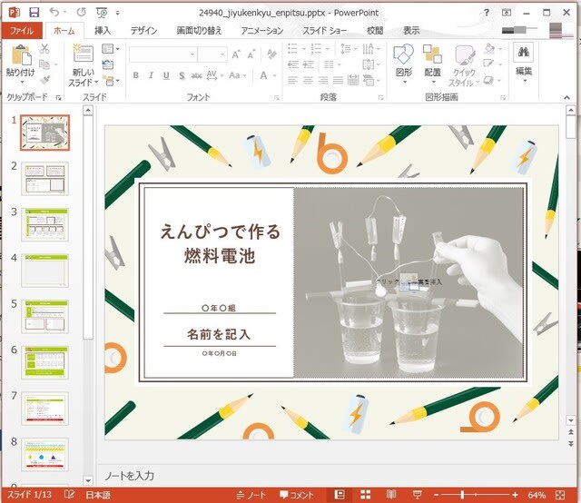Click the spell check icon in status bar
581x503 pixels.
click(x=69, y=495)
